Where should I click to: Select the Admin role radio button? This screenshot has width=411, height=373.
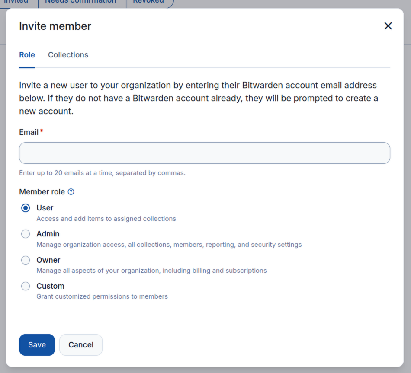pos(26,234)
